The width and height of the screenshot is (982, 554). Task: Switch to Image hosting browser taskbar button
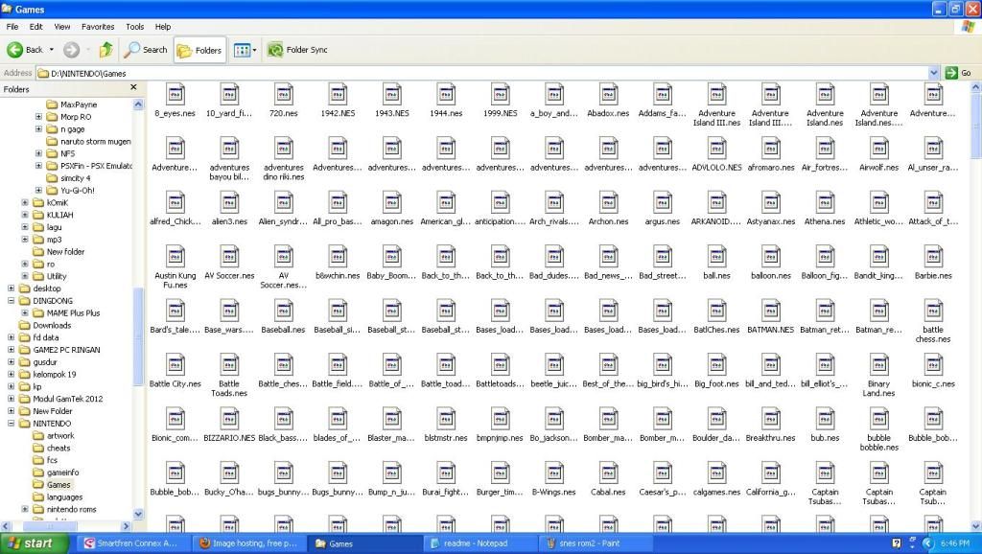pyautogui.click(x=248, y=543)
